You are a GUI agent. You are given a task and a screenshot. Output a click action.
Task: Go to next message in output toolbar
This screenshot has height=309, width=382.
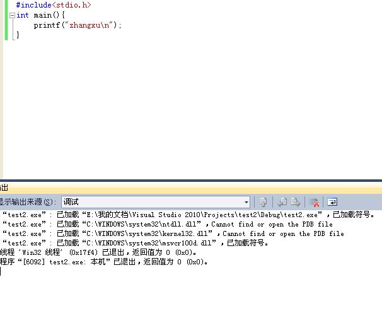pyautogui.click(x=295, y=202)
